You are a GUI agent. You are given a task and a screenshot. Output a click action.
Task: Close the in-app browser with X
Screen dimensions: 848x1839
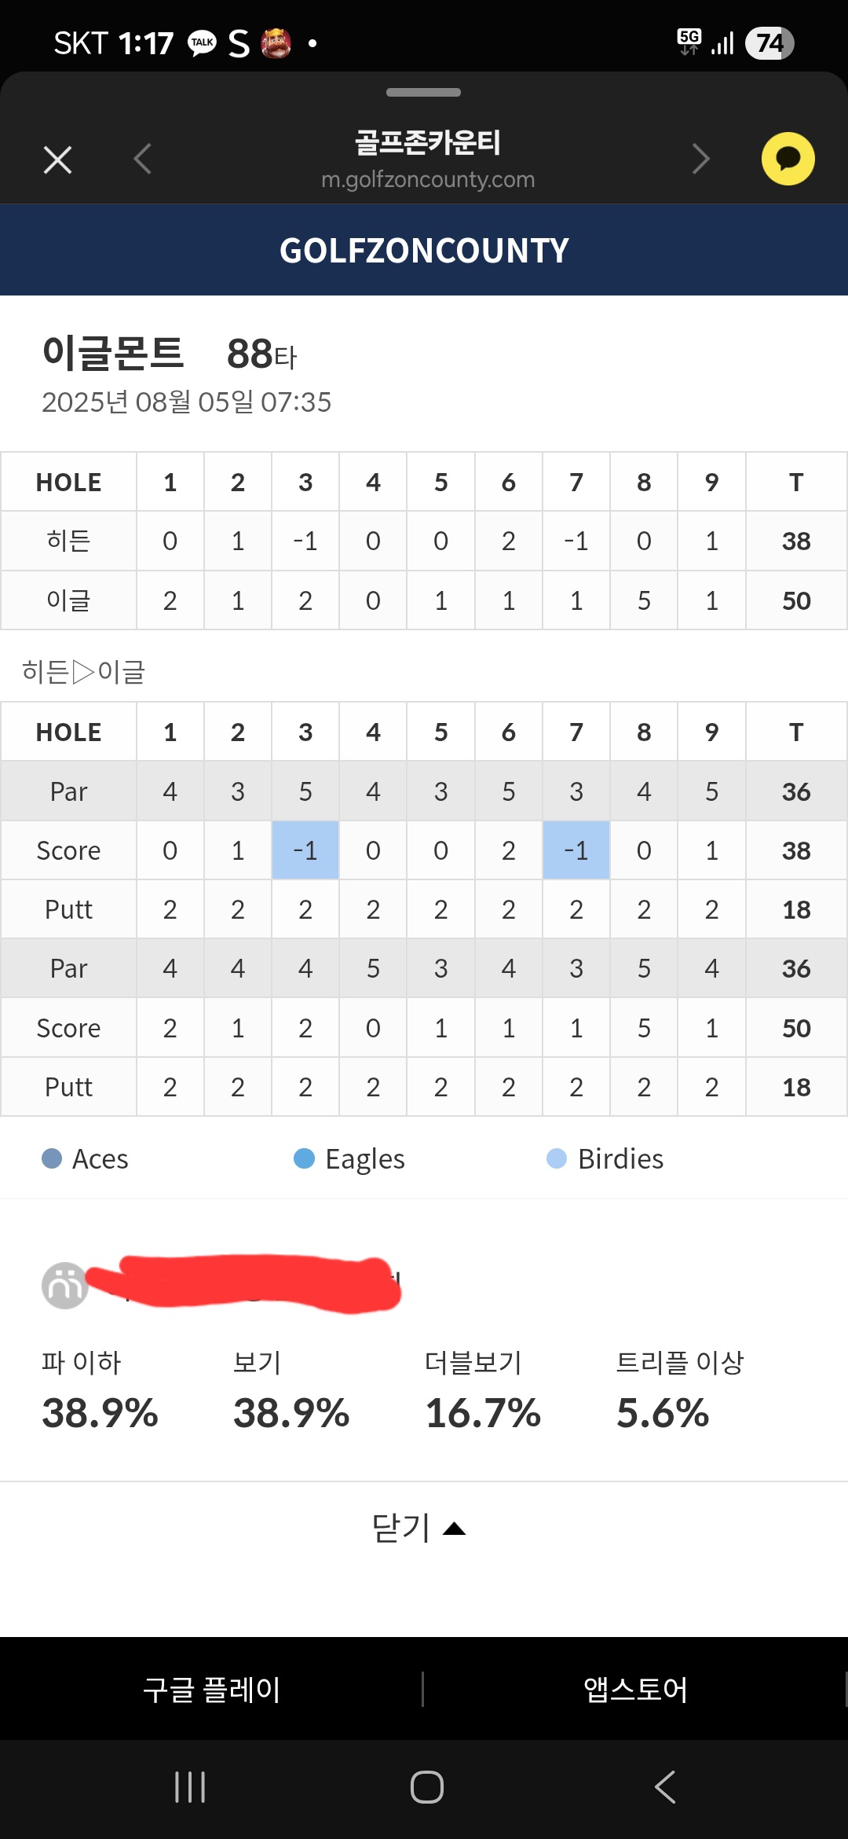[57, 160]
